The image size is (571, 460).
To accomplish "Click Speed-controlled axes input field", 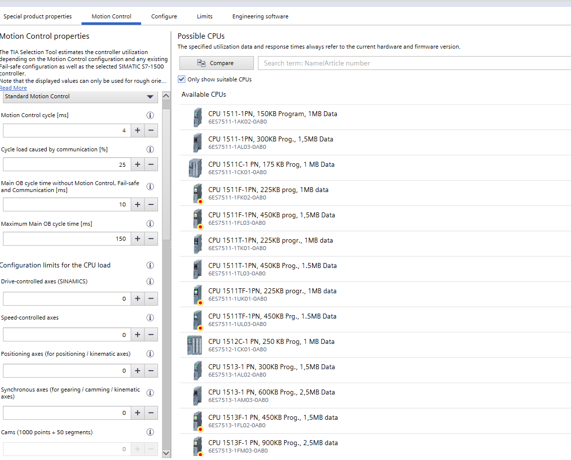I will 67,334.
